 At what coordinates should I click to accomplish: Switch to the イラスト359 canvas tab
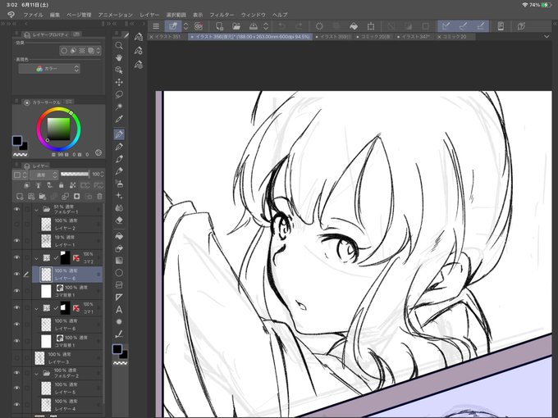(333, 37)
